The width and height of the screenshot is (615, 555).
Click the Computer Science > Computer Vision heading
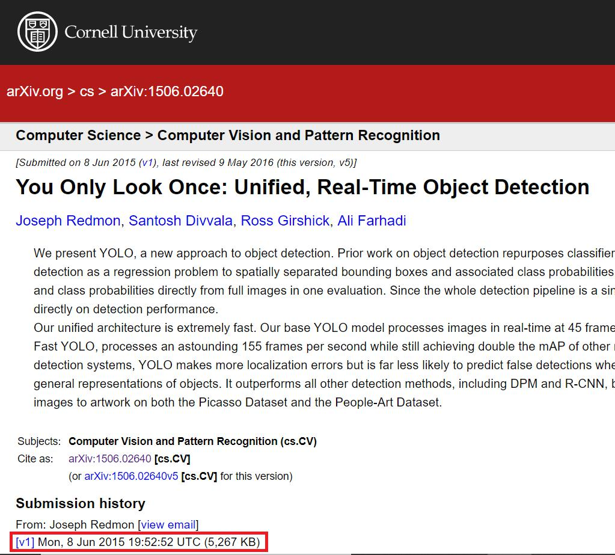click(x=228, y=135)
